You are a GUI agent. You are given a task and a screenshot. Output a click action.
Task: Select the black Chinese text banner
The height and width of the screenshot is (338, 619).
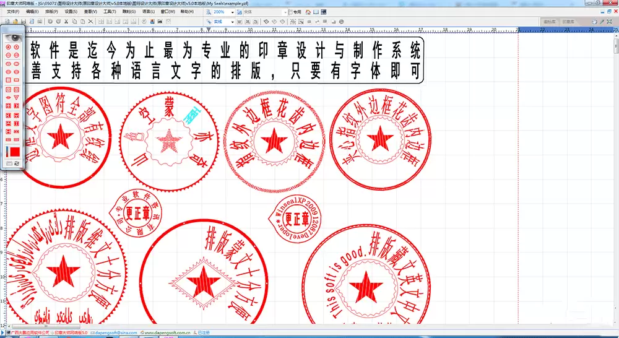(225, 60)
